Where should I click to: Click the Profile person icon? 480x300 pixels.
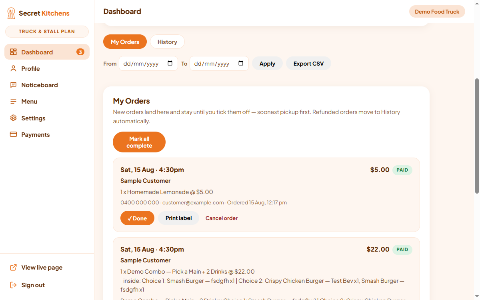[x=13, y=68]
